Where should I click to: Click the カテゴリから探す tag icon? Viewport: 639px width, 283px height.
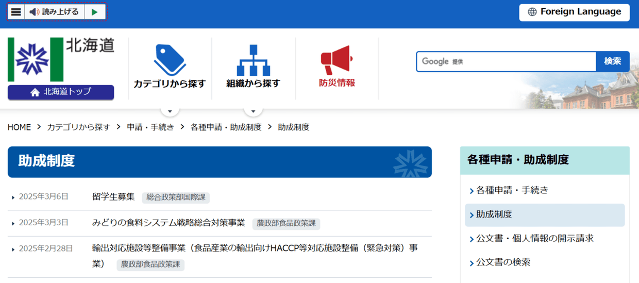(170, 60)
